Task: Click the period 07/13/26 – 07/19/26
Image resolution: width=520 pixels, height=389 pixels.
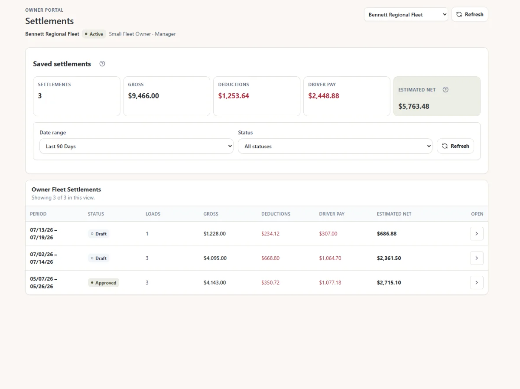Action: 43,234
